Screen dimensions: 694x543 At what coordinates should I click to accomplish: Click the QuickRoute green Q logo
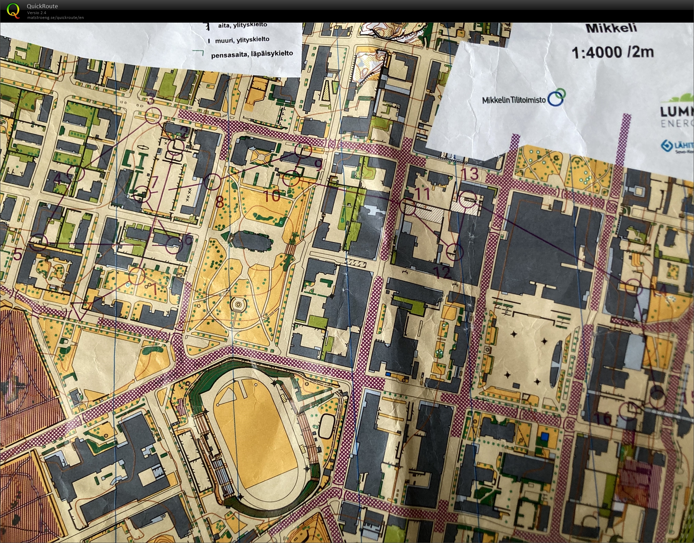(x=13, y=10)
